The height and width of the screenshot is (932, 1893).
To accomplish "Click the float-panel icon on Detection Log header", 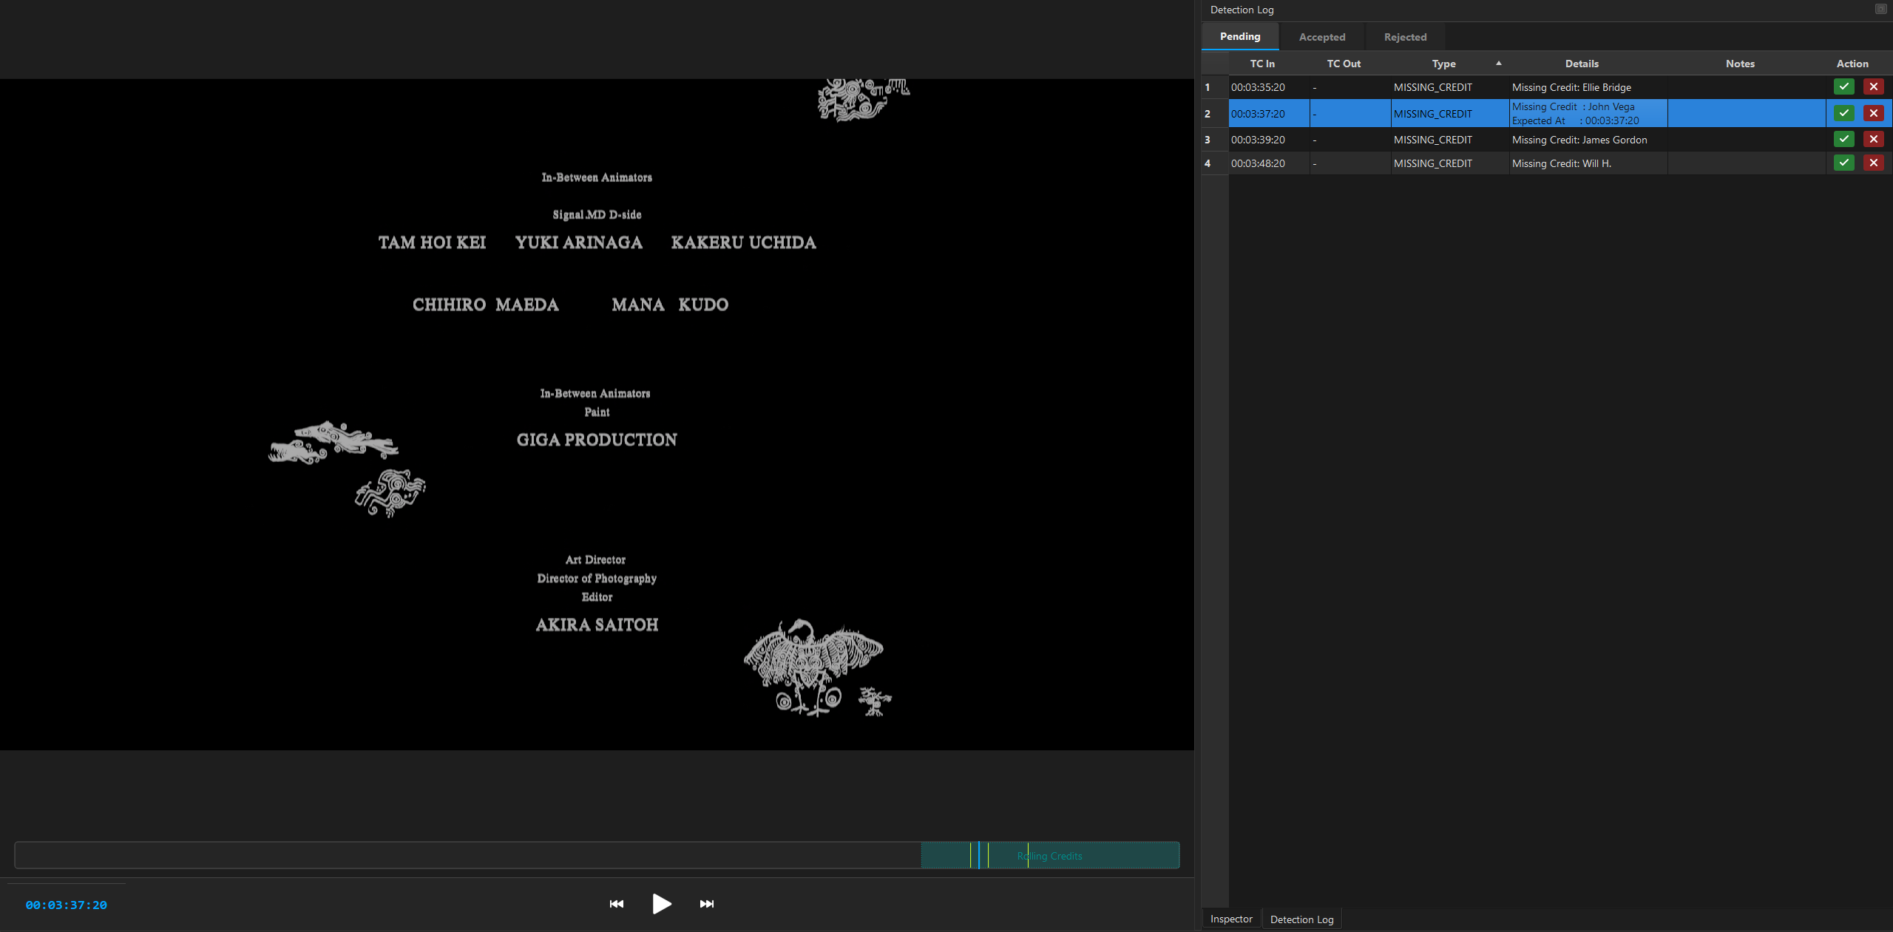I will click(x=1882, y=7).
